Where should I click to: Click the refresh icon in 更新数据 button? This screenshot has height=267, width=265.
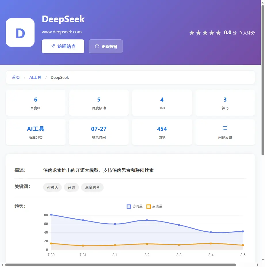pyautogui.click(x=97, y=46)
